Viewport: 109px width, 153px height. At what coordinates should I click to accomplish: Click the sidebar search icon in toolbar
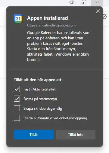(x=84, y=2)
